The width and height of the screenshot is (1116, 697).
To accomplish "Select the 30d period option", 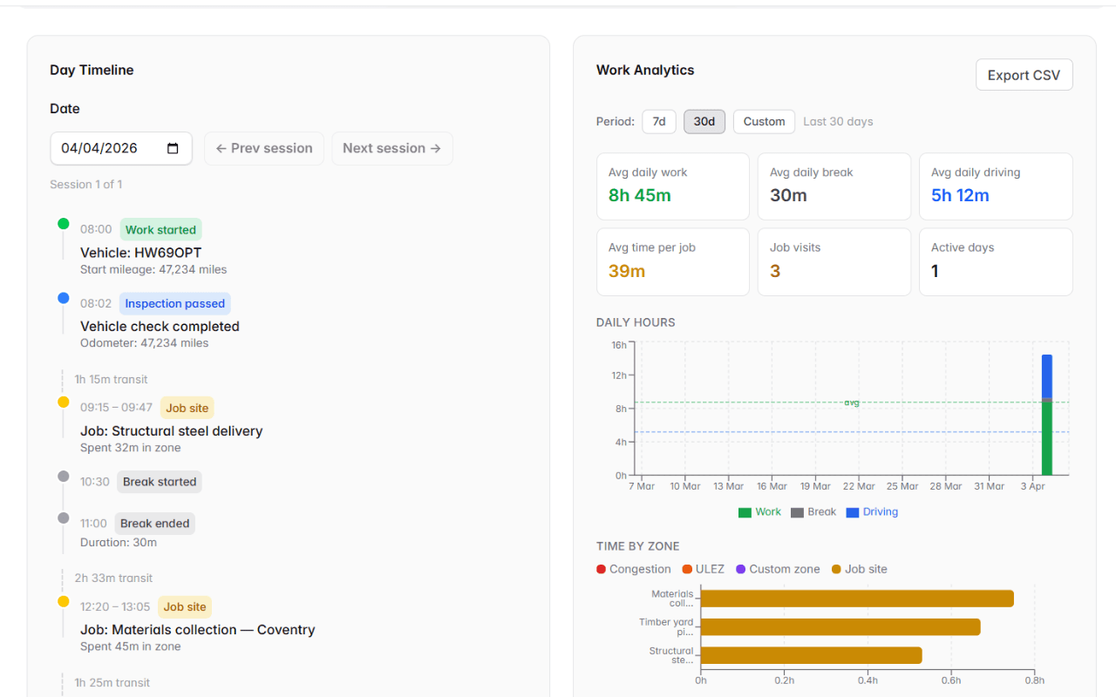I will (x=704, y=122).
